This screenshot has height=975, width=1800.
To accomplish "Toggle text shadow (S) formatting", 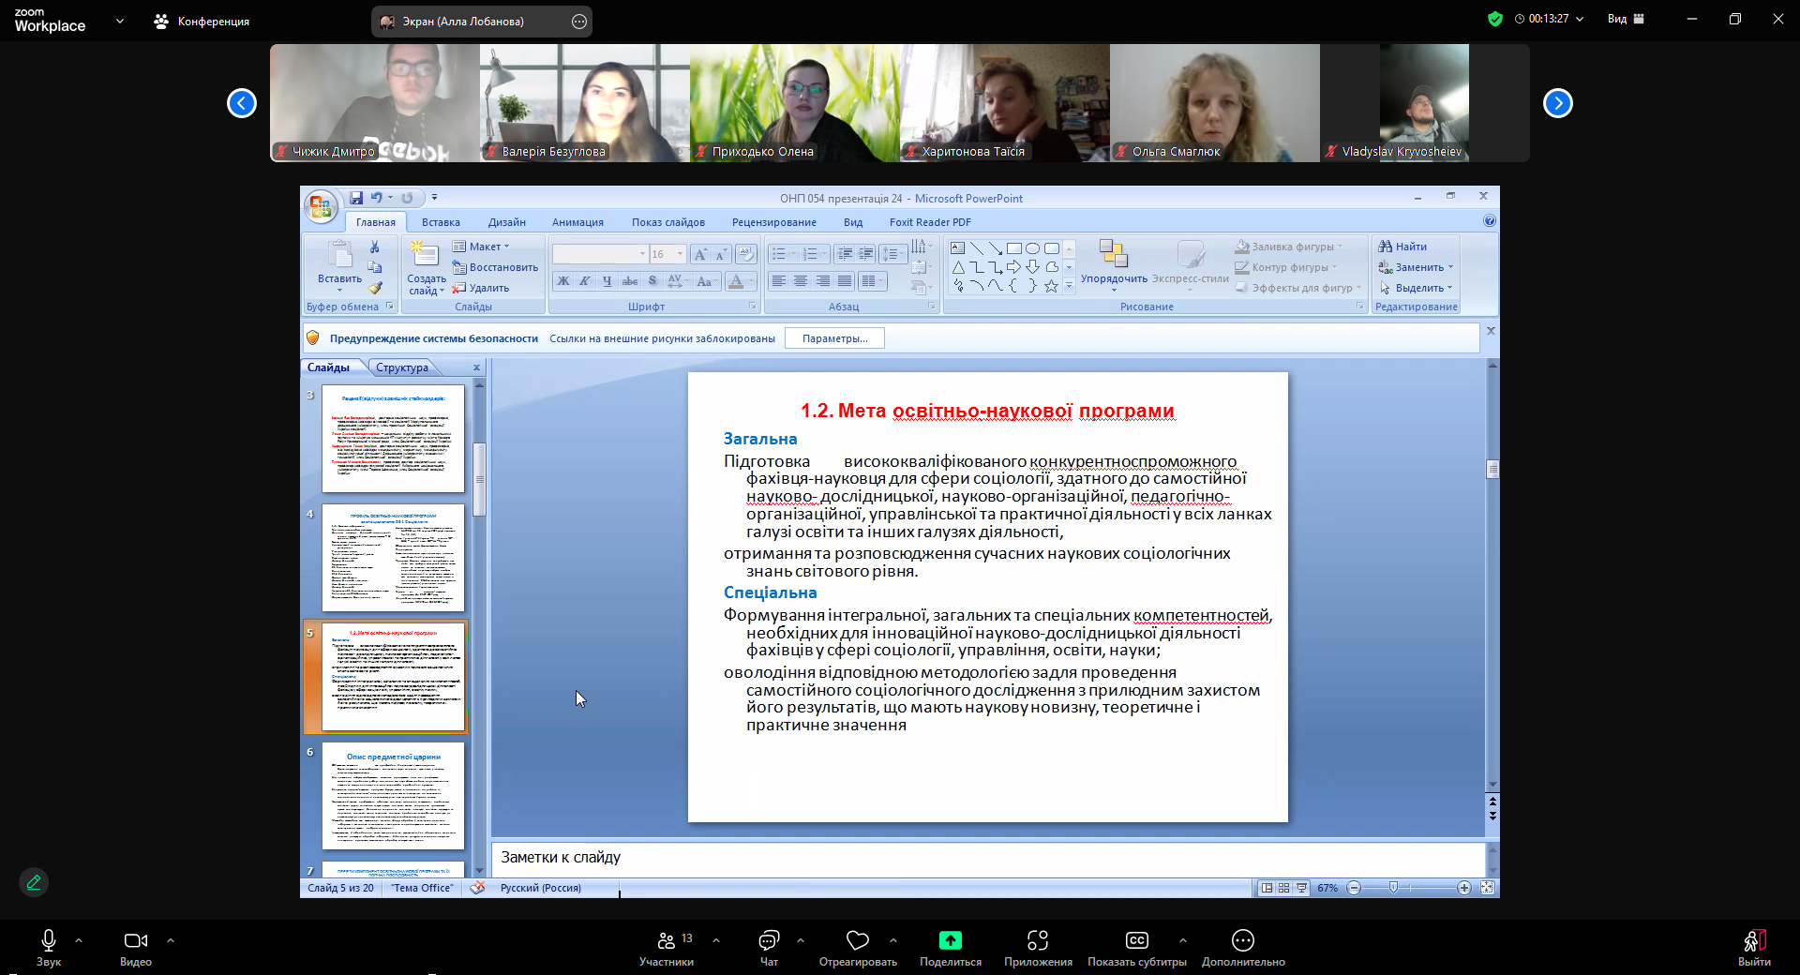I will (x=652, y=280).
